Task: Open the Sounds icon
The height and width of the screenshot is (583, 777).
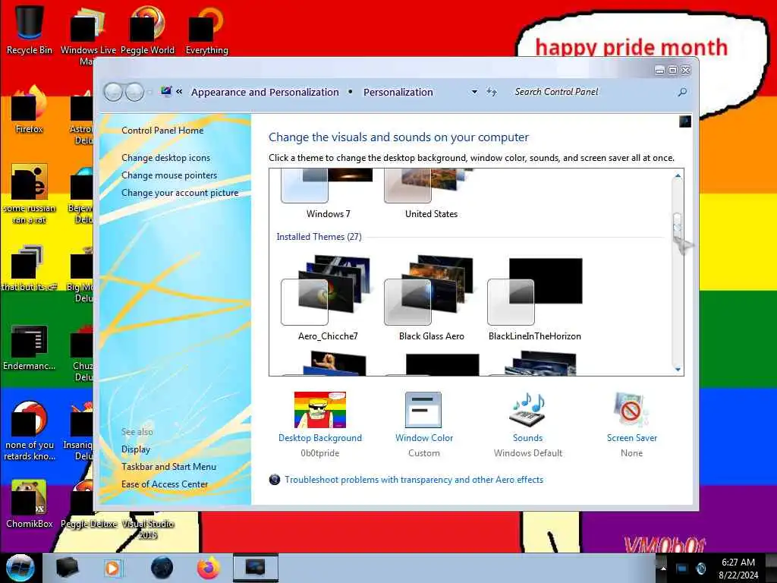Action: tap(527, 410)
